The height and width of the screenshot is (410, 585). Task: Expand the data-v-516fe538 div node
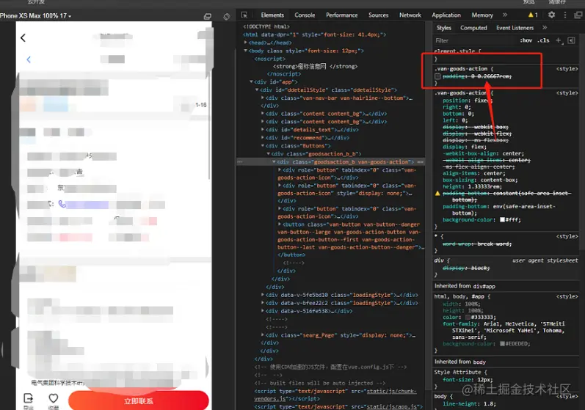263,311
